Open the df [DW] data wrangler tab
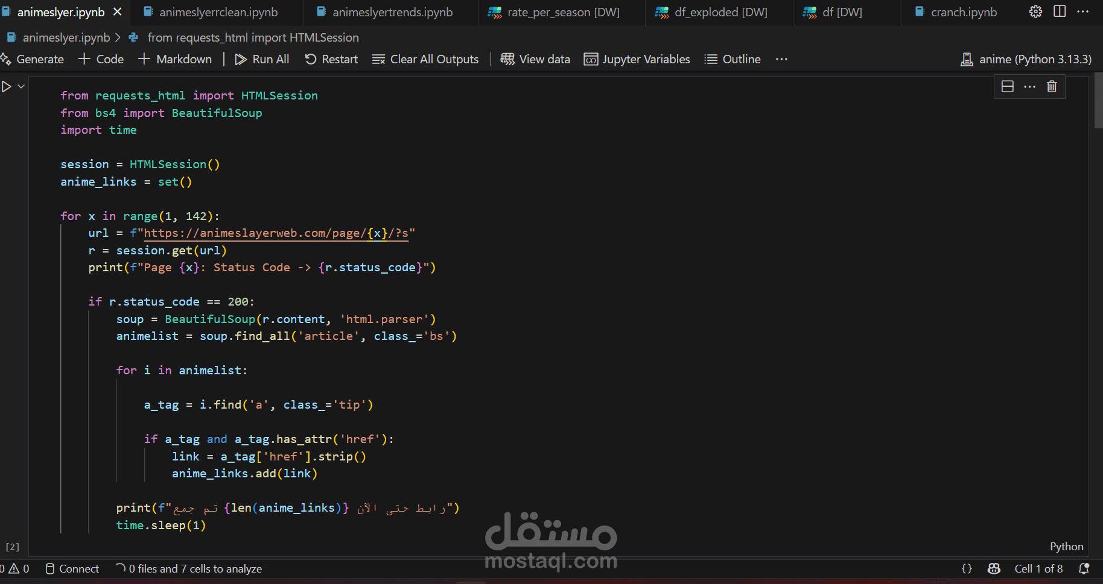This screenshot has height=584, width=1103. tap(841, 11)
